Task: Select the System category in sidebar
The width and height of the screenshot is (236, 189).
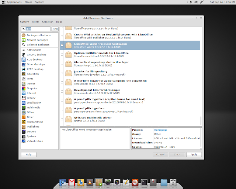Action: point(31,137)
